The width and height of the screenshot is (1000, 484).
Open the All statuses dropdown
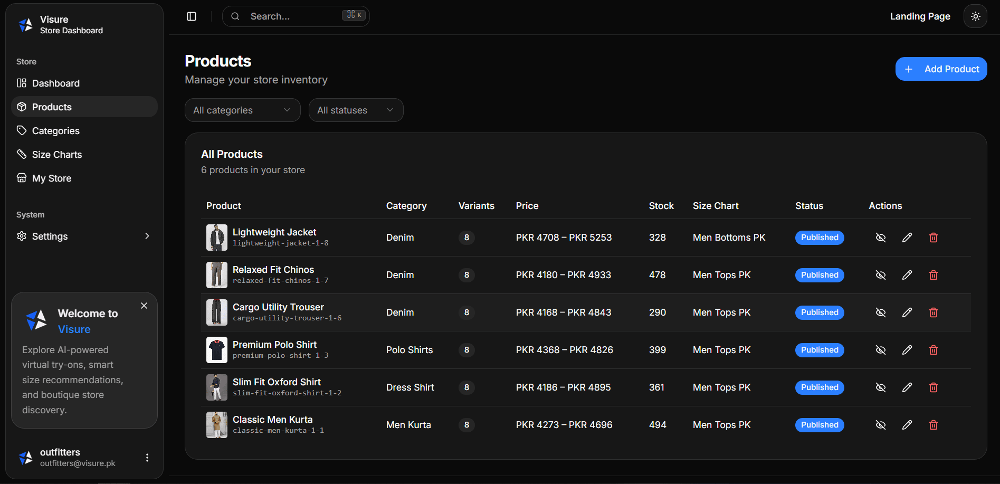356,110
